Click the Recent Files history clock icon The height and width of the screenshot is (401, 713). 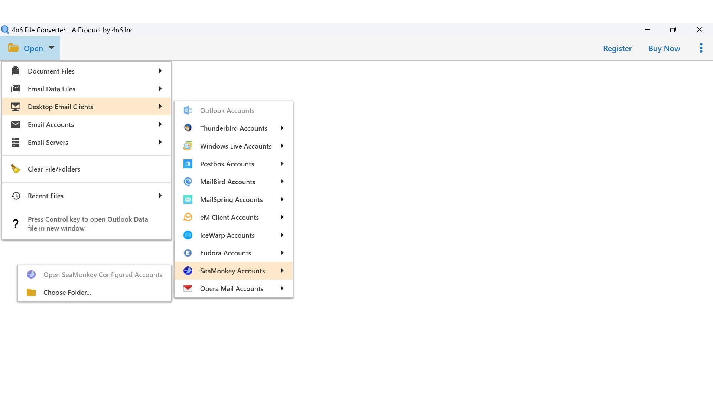point(16,196)
